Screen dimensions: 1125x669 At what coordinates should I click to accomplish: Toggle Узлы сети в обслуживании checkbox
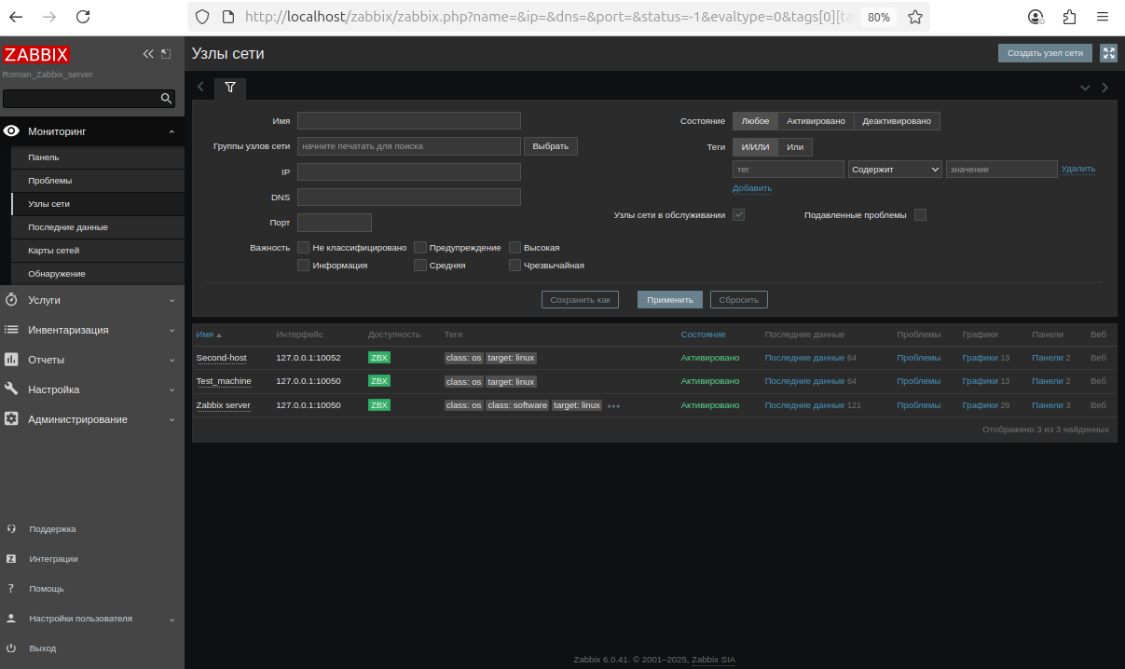click(x=738, y=215)
